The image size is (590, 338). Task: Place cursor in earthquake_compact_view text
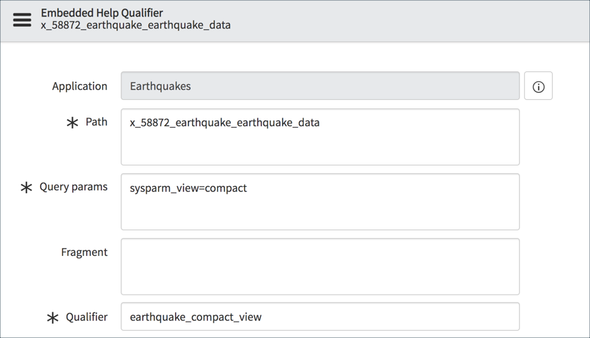(195, 317)
